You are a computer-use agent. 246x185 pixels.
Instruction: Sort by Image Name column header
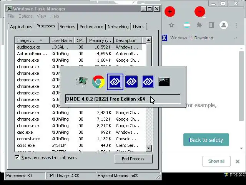[32, 40]
